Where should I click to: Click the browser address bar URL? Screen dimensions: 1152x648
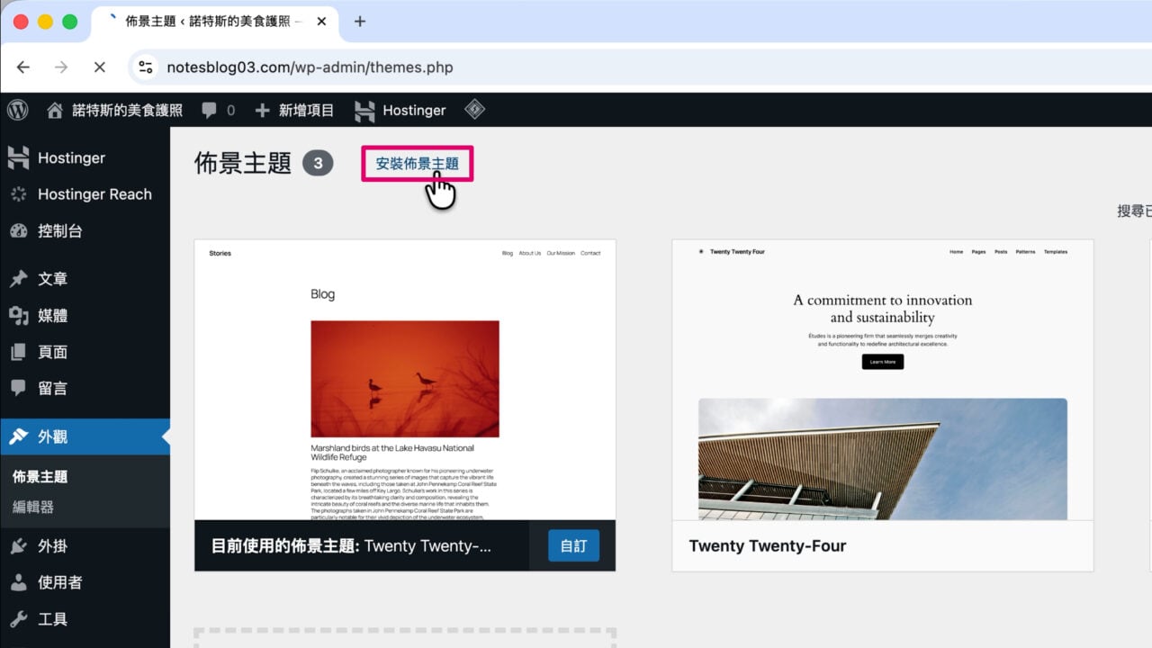310,67
